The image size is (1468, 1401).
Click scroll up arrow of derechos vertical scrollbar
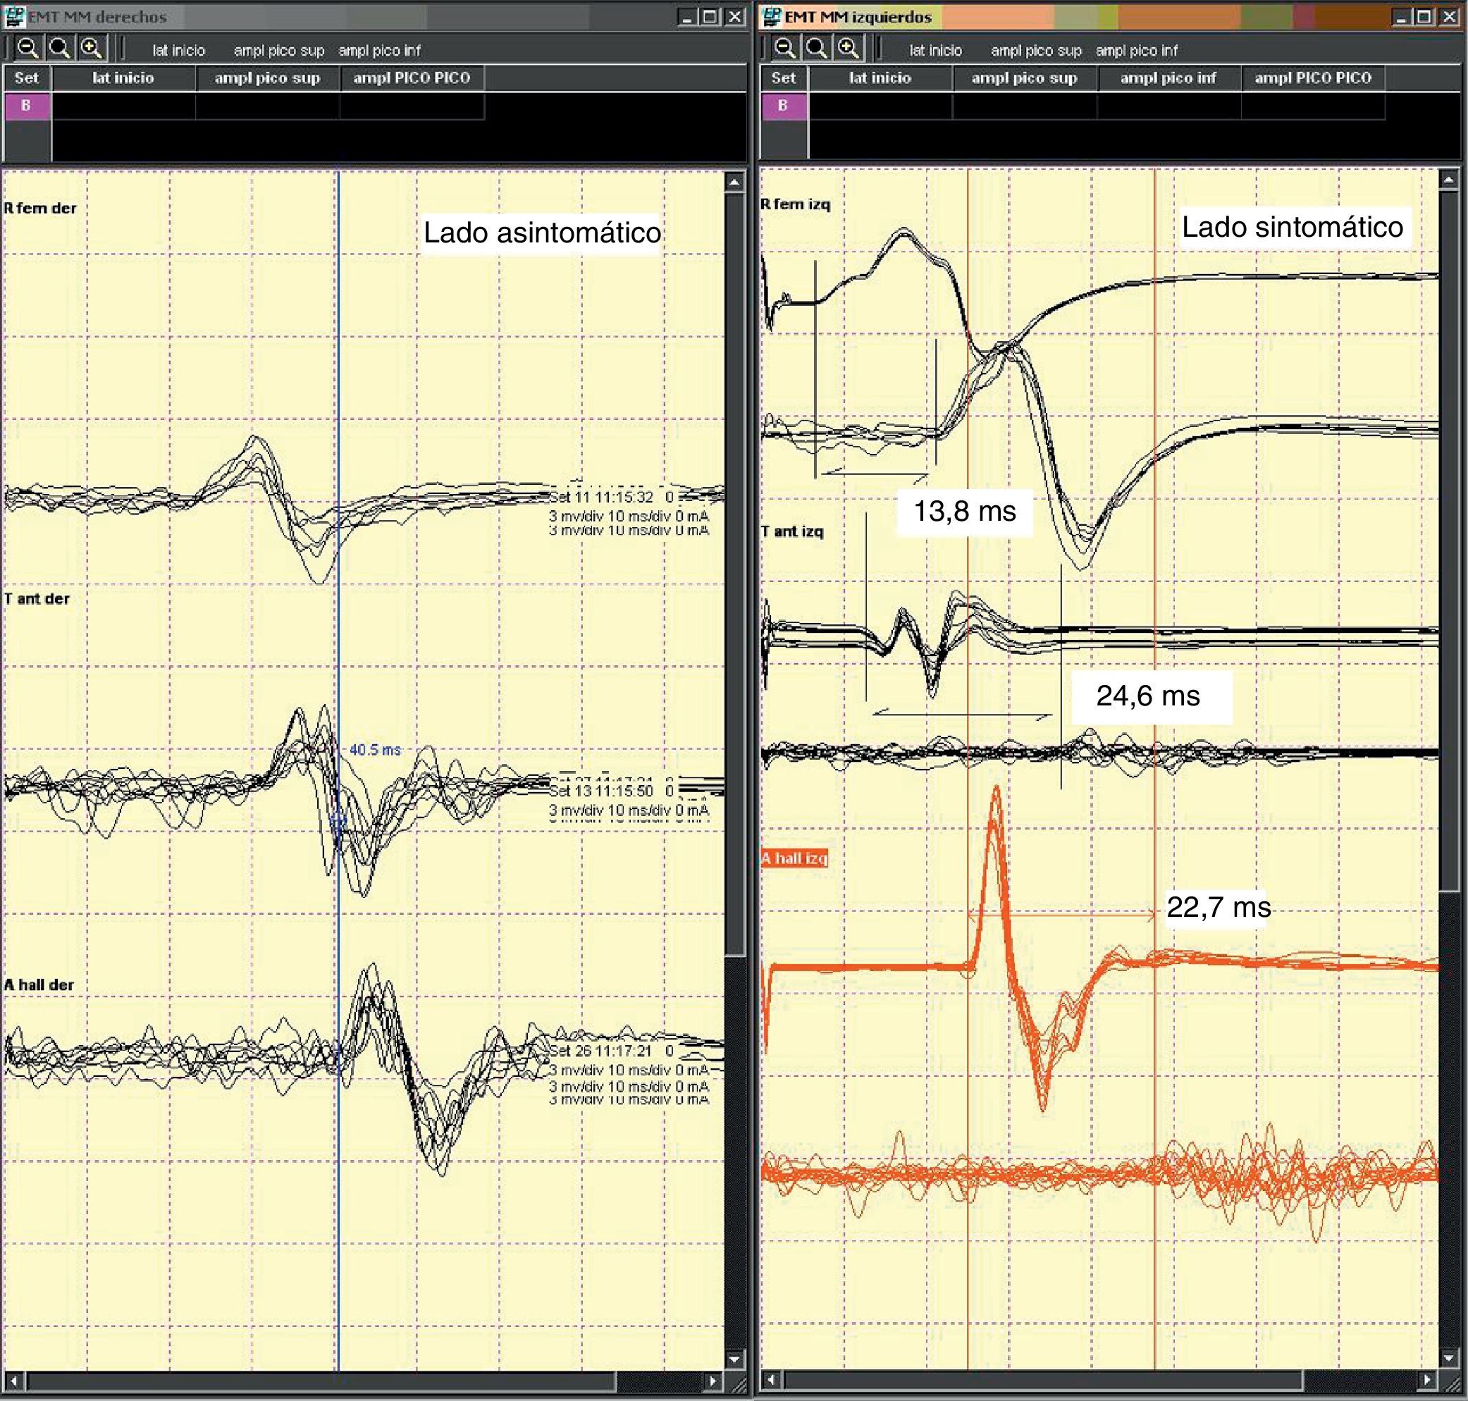point(735,183)
